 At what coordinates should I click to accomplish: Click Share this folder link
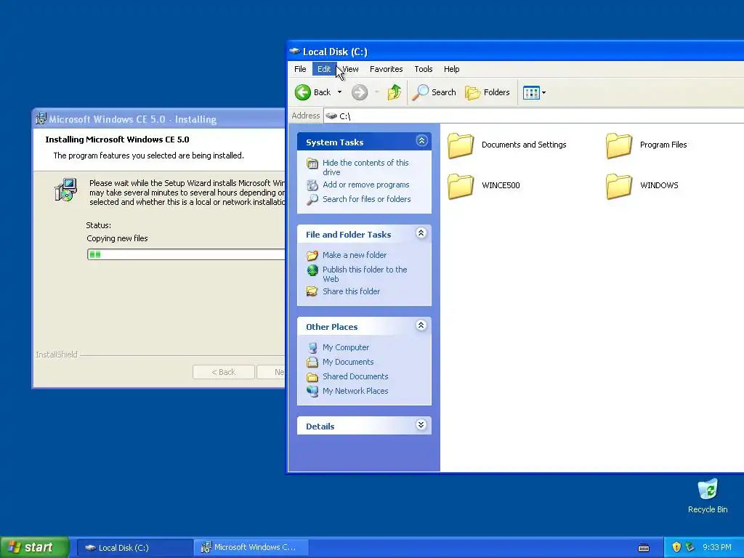coord(351,291)
